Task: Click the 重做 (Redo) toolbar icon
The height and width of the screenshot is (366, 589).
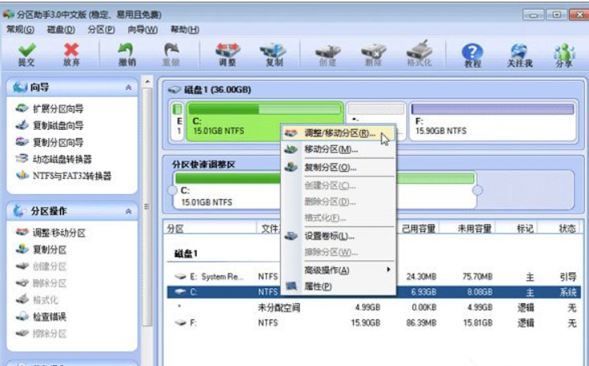Action: 171,55
